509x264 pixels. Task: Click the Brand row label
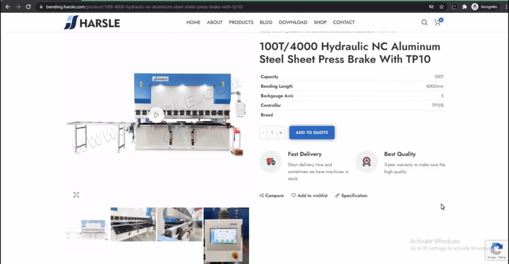(267, 115)
